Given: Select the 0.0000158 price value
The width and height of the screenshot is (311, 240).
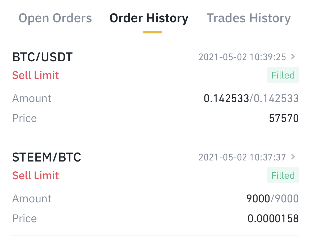Looking at the screenshot, I should click(273, 219).
